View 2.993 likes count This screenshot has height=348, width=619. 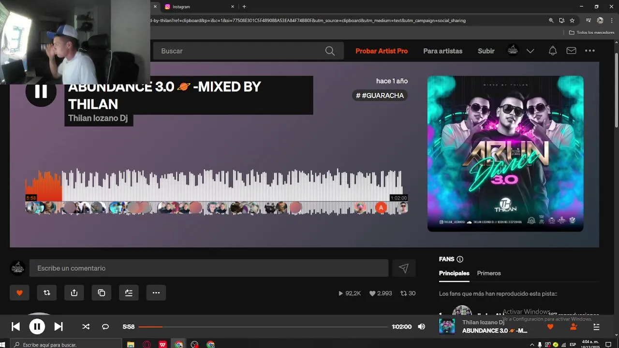click(381, 293)
